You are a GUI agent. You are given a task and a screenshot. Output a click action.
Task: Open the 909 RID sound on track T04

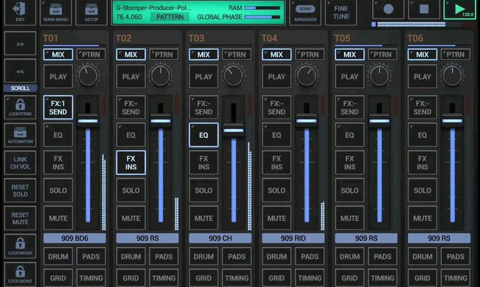click(x=293, y=238)
